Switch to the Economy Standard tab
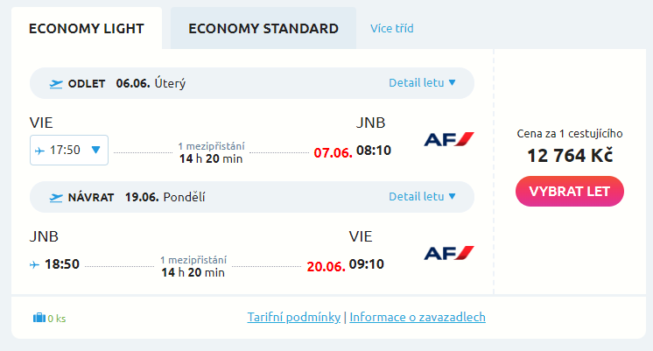The width and height of the screenshot is (653, 351). [263, 28]
